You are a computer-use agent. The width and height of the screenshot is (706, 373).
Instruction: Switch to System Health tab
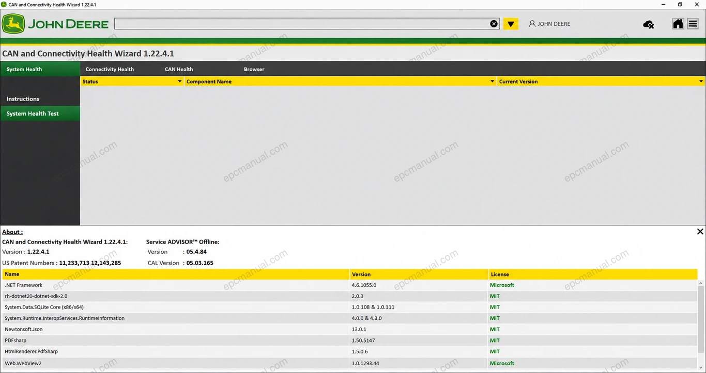pos(40,69)
